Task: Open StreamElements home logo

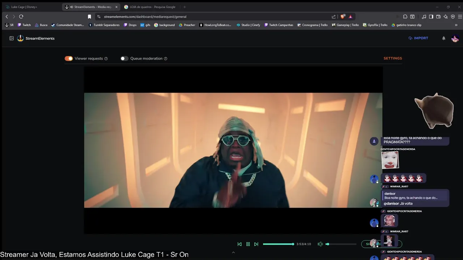Action: pos(36,38)
